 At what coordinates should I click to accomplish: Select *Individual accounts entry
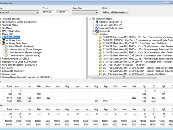(11, 19)
